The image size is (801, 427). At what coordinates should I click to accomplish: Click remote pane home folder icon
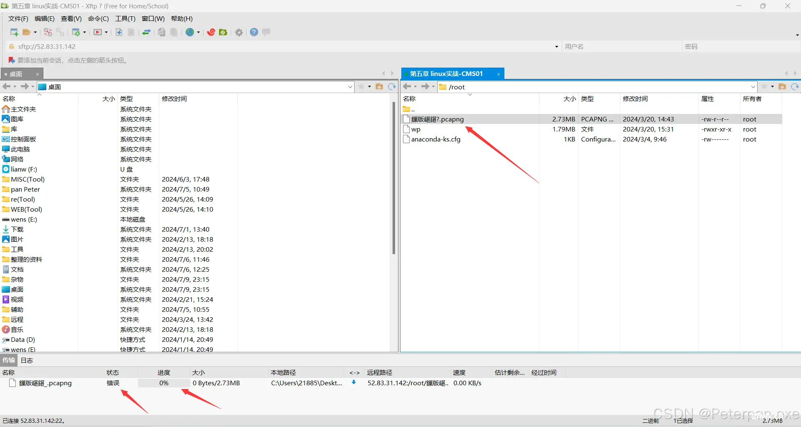pyautogui.click(x=782, y=86)
